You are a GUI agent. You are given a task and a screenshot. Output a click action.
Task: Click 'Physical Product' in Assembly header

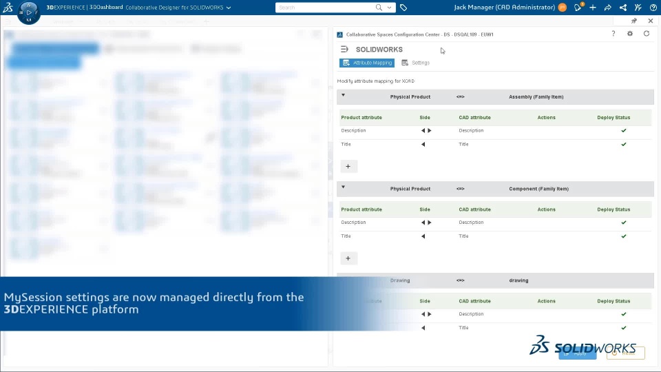[x=410, y=97]
